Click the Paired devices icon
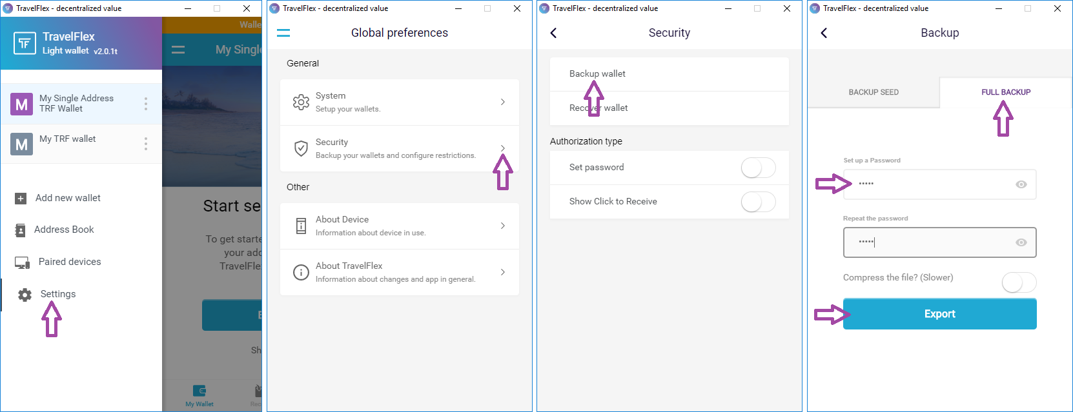The image size is (1073, 412). pos(22,262)
